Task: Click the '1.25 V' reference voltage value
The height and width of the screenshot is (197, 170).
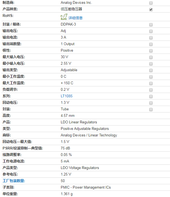Action: 66,174
